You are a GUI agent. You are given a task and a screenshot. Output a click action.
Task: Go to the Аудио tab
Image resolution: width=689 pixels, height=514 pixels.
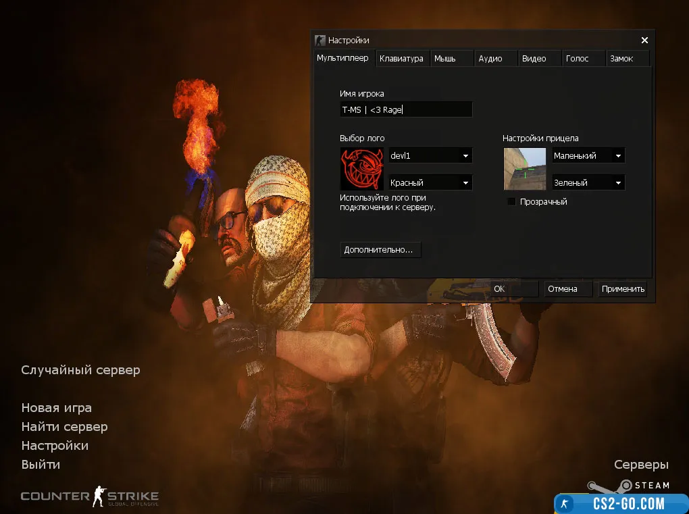tap(490, 59)
